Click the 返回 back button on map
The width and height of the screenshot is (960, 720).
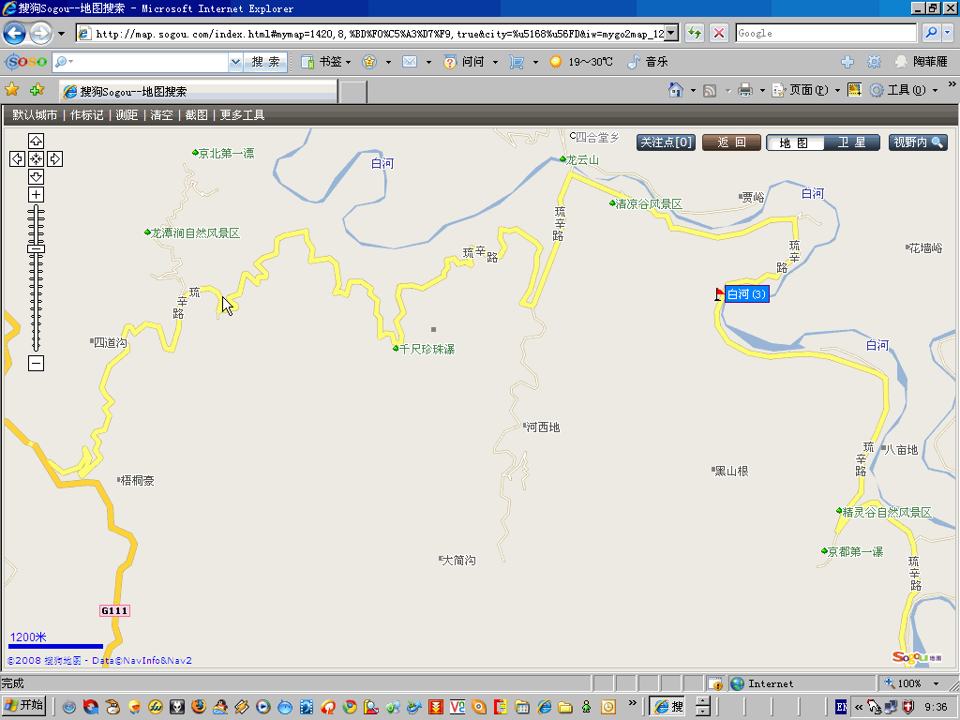pyautogui.click(x=731, y=142)
